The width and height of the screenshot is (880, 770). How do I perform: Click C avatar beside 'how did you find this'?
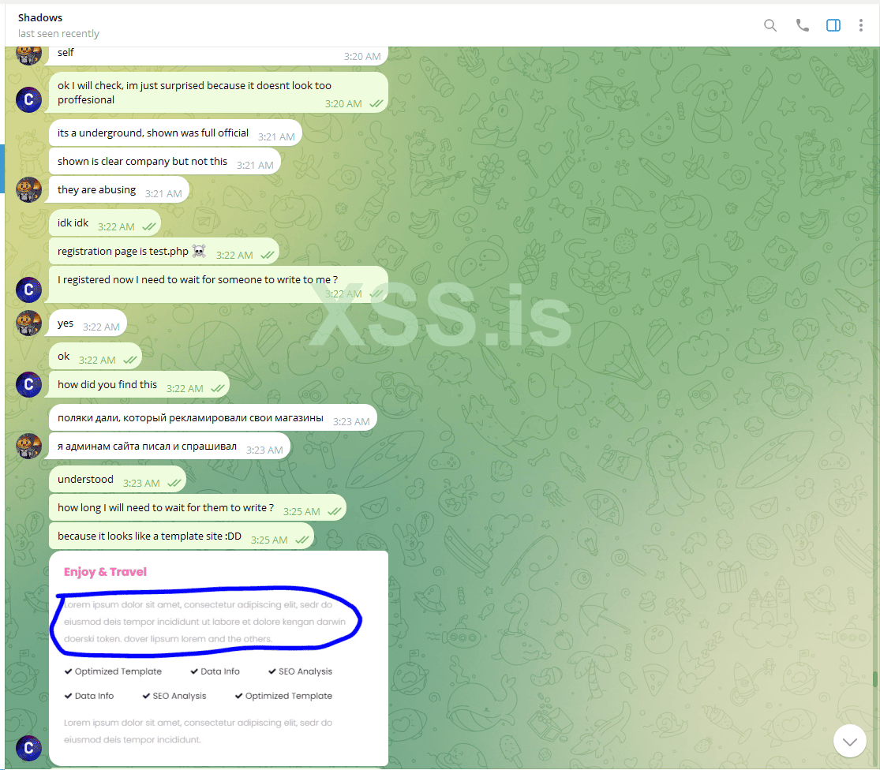tap(28, 385)
